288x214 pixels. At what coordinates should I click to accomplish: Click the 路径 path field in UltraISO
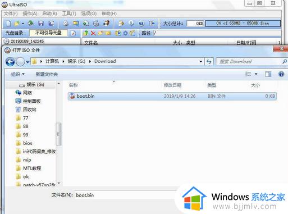[217, 33]
